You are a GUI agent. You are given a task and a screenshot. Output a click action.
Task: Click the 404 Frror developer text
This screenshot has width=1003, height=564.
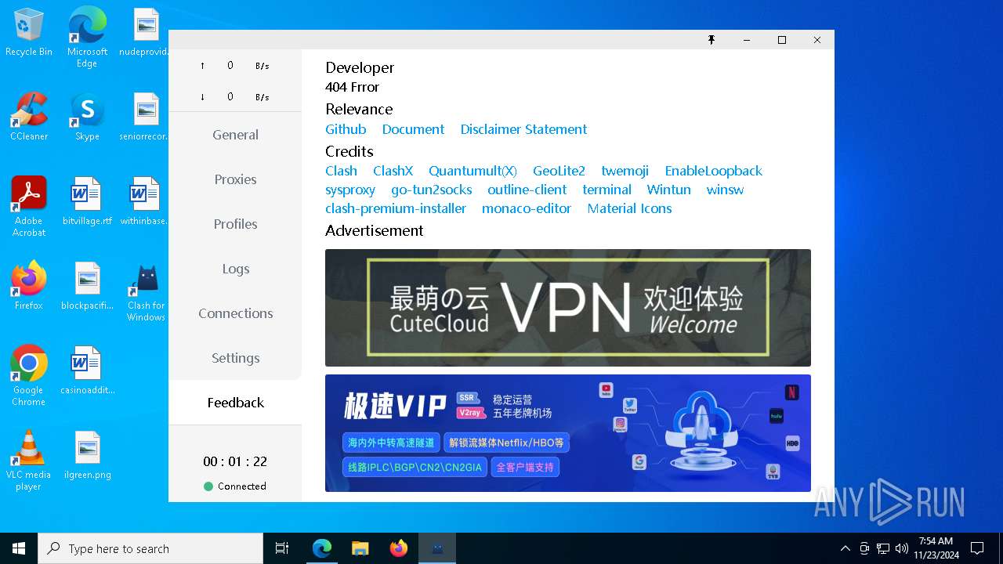[x=352, y=87]
